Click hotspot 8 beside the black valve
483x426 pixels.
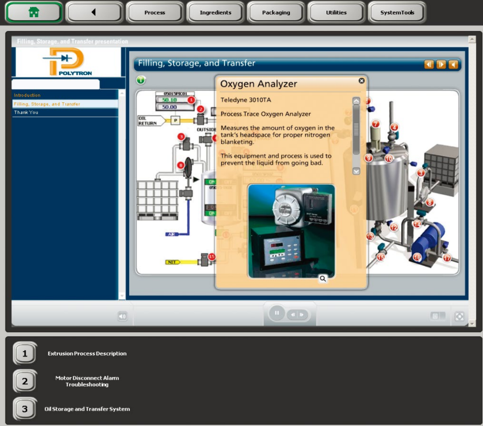click(x=181, y=166)
